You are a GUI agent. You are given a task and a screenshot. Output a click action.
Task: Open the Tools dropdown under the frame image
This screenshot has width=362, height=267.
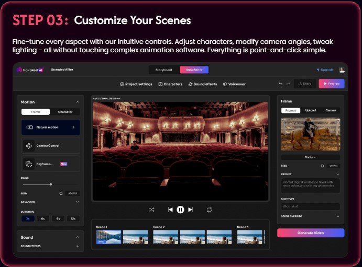(310, 157)
